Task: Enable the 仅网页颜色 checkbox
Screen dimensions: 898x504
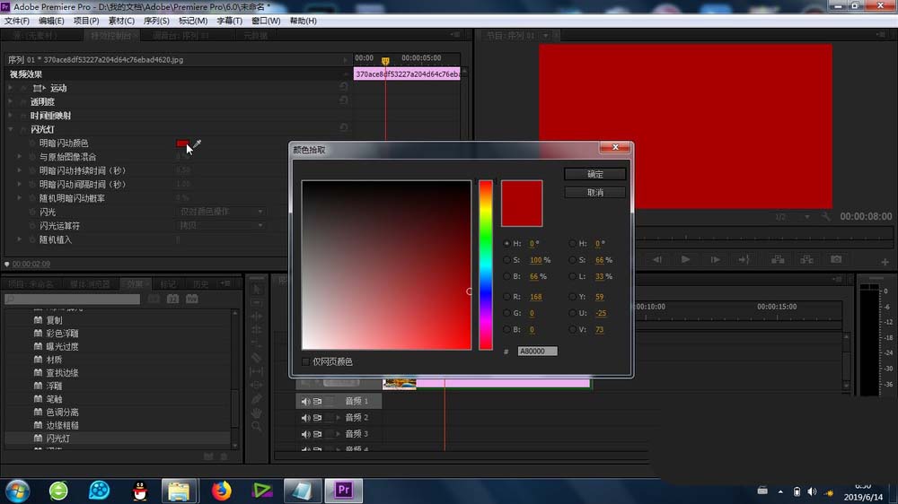Action: tap(306, 361)
